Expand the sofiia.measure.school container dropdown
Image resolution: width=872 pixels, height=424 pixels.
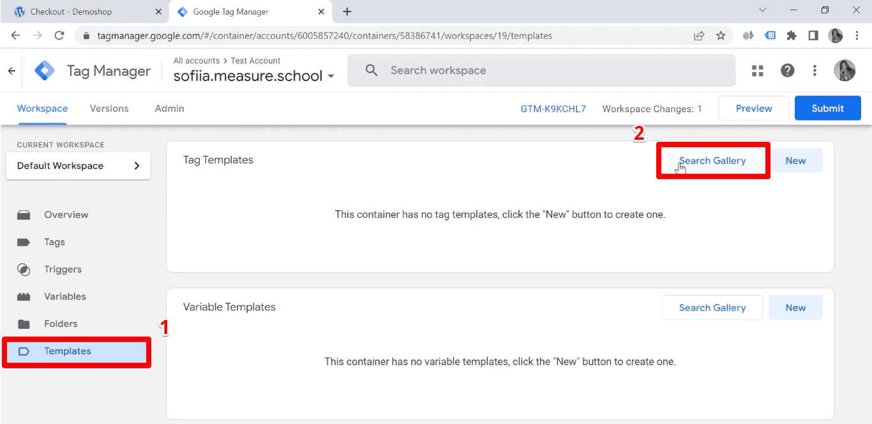331,75
